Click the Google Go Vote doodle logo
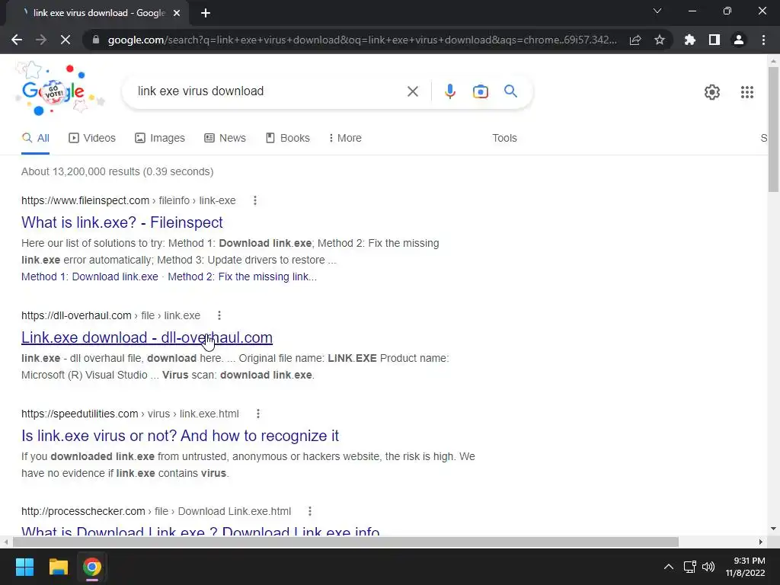Viewport: 780px width, 585px height. 59,88
